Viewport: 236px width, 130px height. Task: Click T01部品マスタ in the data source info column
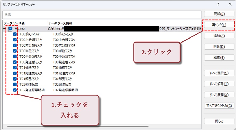[62, 79]
